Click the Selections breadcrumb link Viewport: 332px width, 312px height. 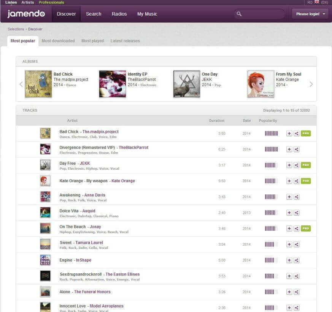click(16, 29)
